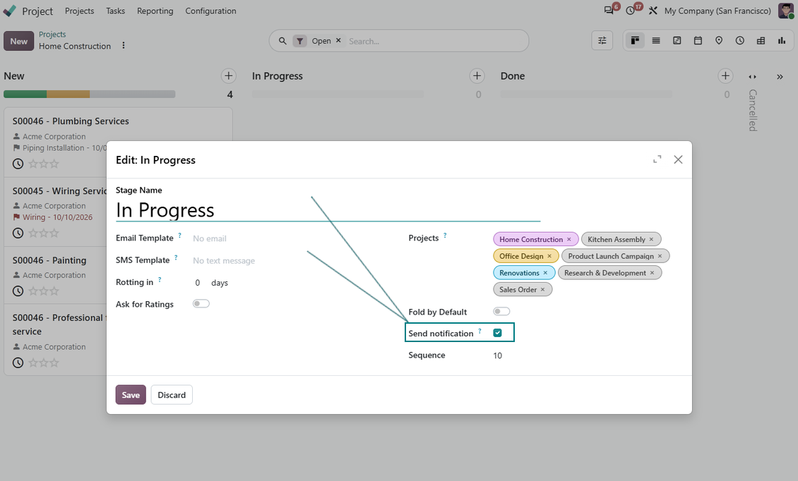
Task: Set first priority star on Wiring Services
Action: pos(33,233)
